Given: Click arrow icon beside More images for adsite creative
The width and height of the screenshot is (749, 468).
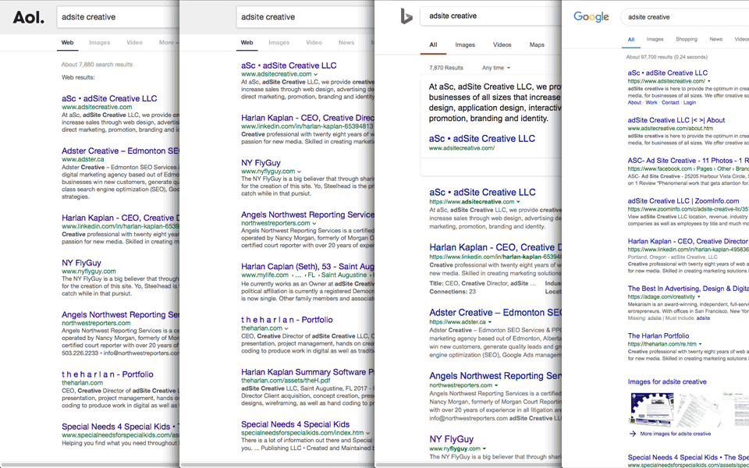Looking at the screenshot, I should coord(633,434).
